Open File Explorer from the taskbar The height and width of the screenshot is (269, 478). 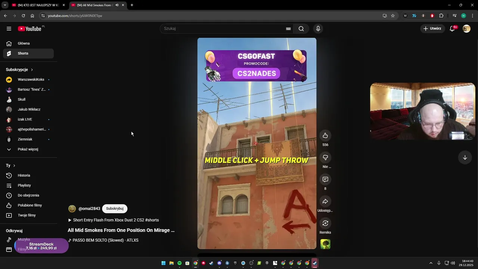point(171,263)
